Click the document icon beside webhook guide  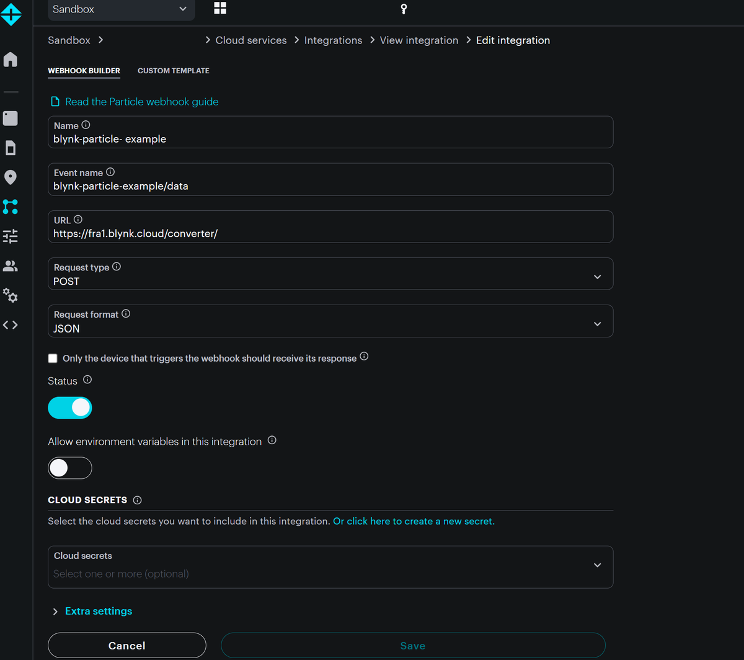[55, 102]
